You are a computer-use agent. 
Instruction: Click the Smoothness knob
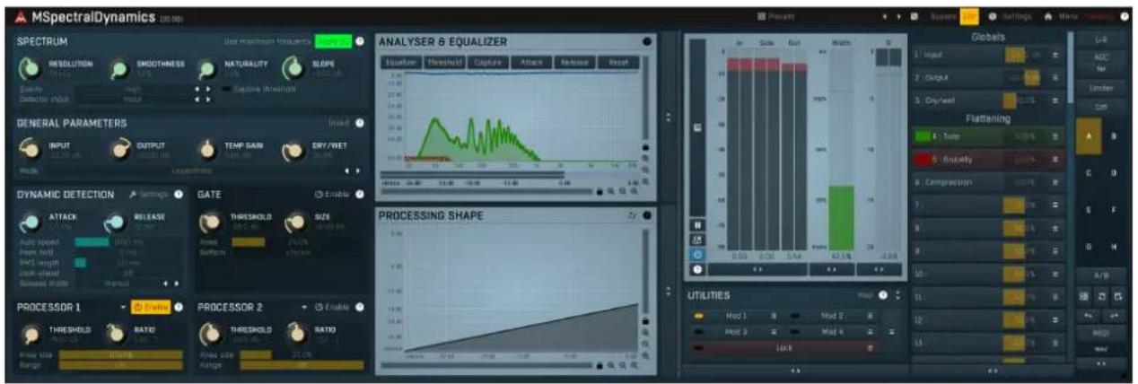118,69
